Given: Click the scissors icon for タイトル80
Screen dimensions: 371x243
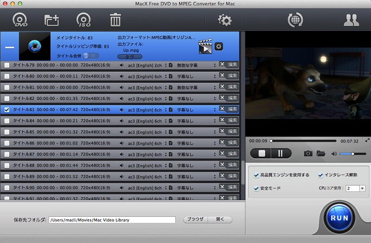Looking at the screenshot, I should click(222, 75).
